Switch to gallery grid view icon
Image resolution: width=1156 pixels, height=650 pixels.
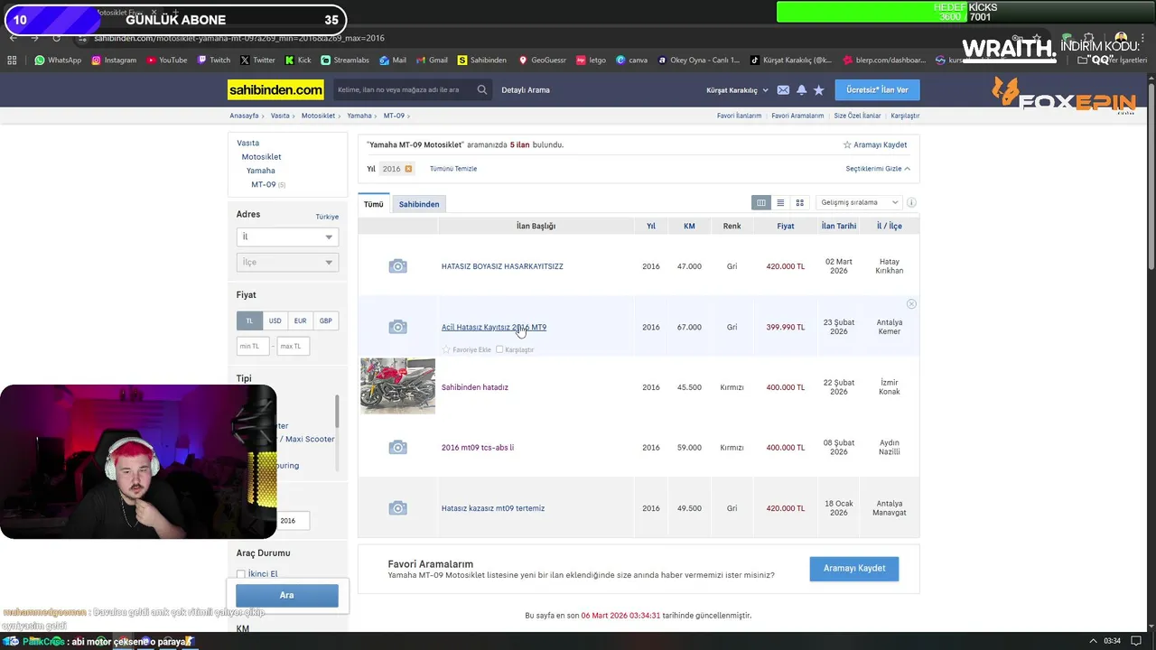coord(799,203)
